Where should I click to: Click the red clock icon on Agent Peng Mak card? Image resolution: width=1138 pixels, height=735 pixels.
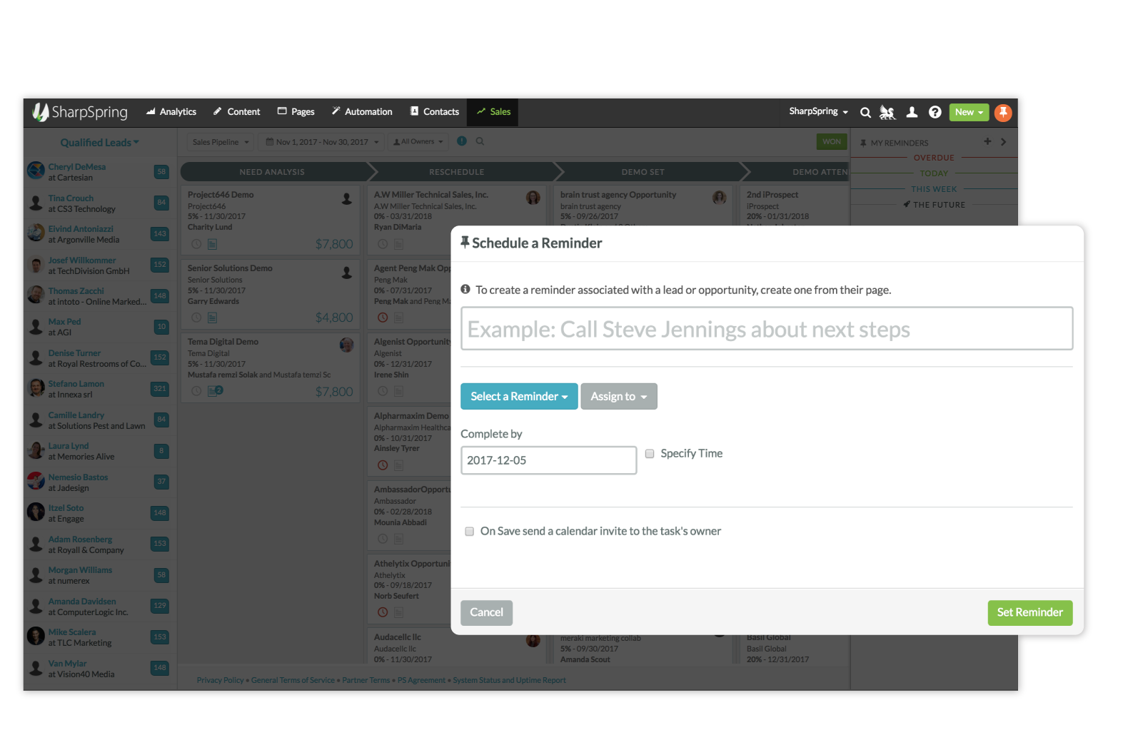383,318
